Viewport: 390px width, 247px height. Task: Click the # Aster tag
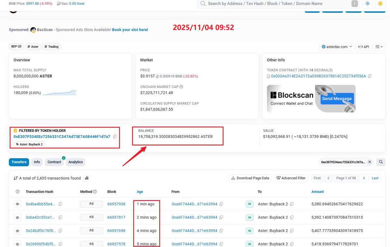pyautogui.click(x=33, y=47)
